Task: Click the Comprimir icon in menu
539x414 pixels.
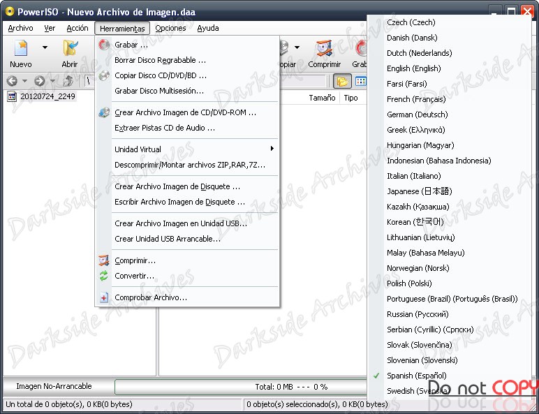Action: click(104, 260)
